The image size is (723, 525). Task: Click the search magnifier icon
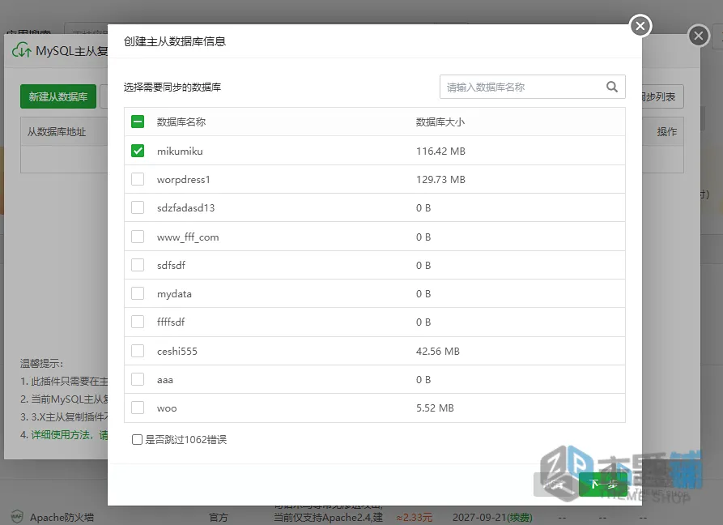tap(612, 87)
